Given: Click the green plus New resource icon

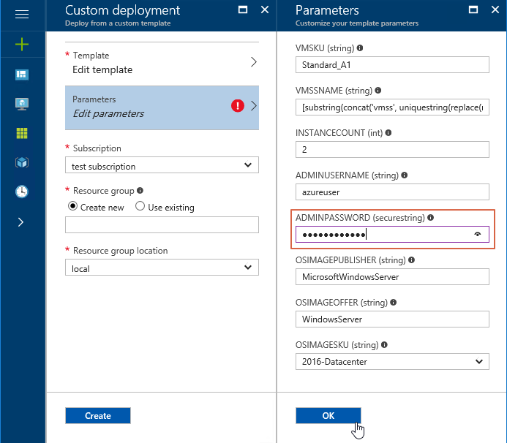Looking at the screenshot, I should tap(22, 45).
